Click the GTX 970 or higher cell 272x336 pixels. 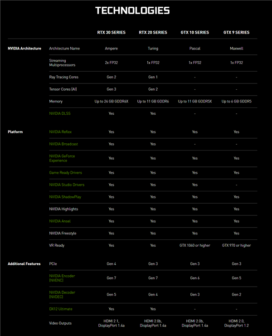coord(237,245)
